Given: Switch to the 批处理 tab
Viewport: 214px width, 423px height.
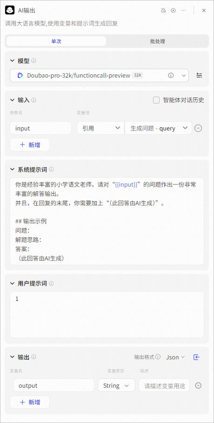Looking at the screenshot, I should click(x=158, y=41).
